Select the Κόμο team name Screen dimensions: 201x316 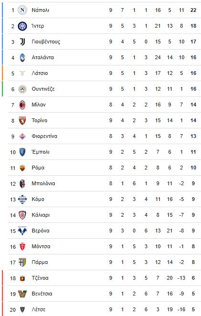pyautogui.click(x=38, y=199)
